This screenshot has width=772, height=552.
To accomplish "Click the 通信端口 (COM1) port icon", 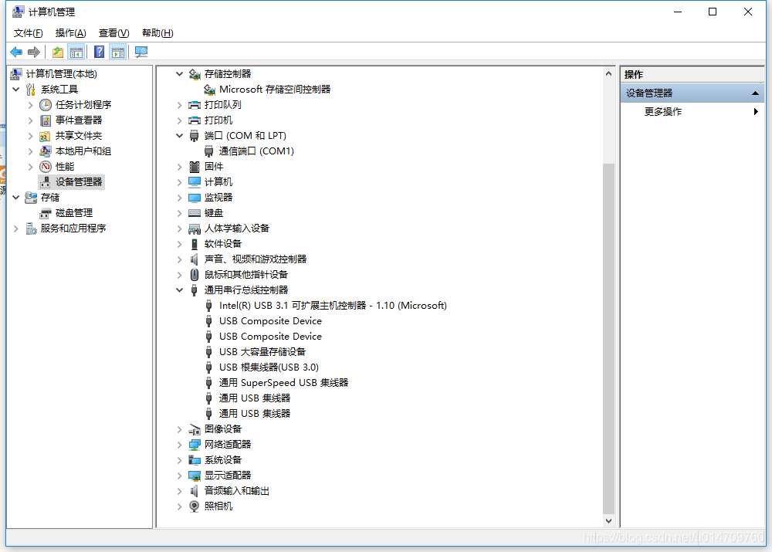I will point(208,151).
